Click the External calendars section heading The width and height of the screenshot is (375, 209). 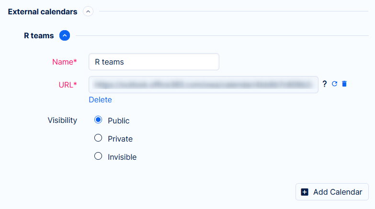click(x=43, y=11)
